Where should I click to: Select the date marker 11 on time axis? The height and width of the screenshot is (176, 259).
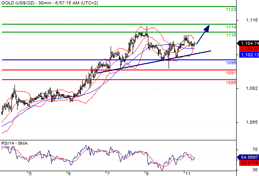pyautogui.click(x=187, y=173)
